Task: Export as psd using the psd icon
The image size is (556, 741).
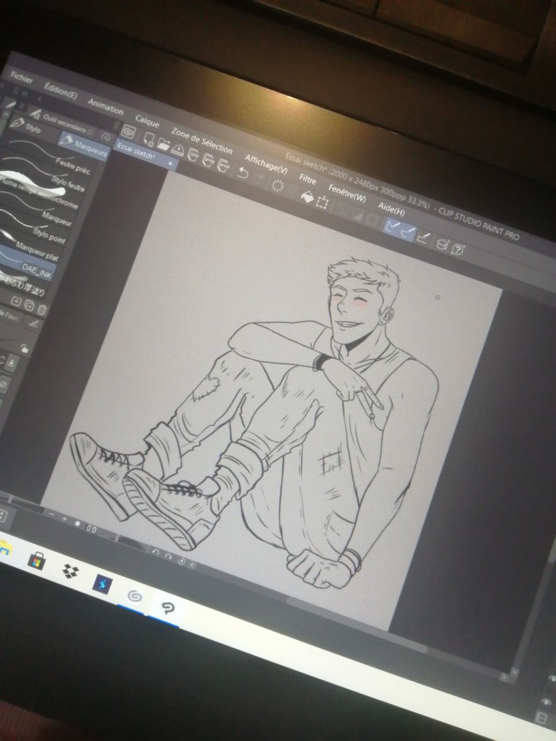Action: 225,165
